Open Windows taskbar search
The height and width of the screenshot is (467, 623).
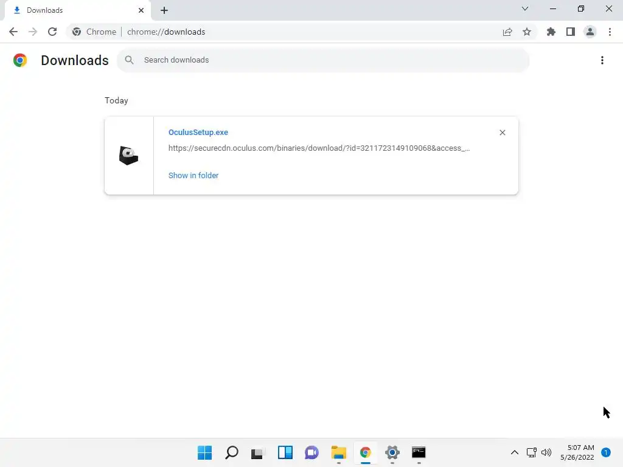[x=232, y=452]
